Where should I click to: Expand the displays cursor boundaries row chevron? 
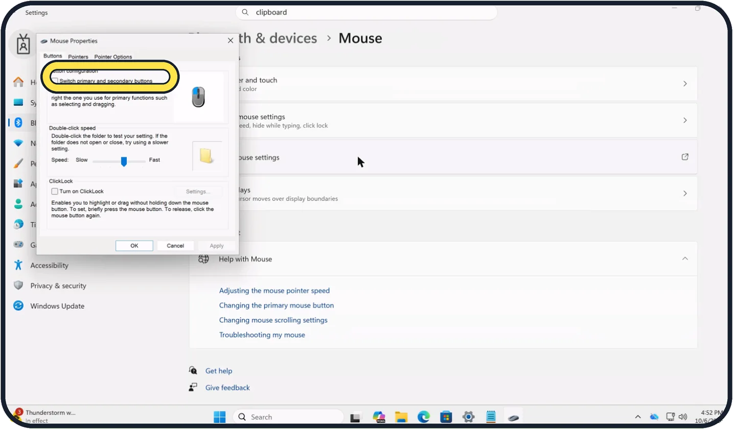685,194
